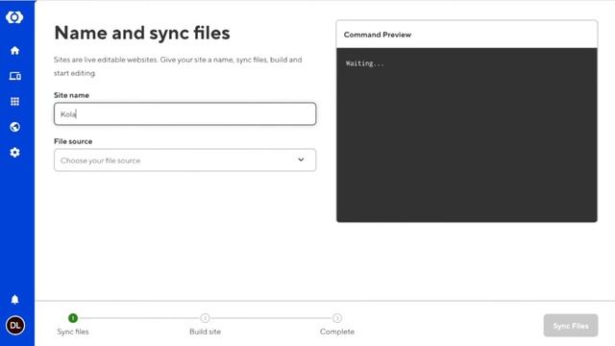Open the DL user avatar menu
Screen dimensions: 615x346
(15, 325)
